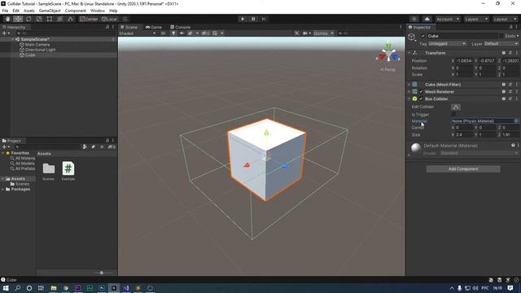521x293 pixels.
Task: Click the Pause button
Action: tap(253, 19)
